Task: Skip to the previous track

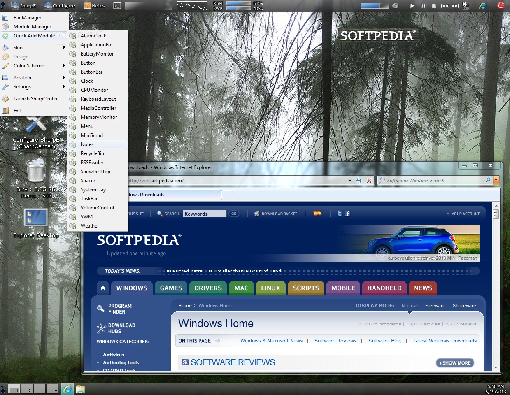Action: 445,6
